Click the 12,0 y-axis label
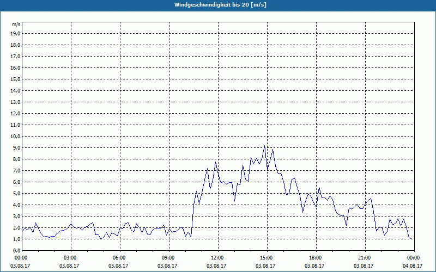The height and width of the screenshot is (272, 436). tap(16, 114)
